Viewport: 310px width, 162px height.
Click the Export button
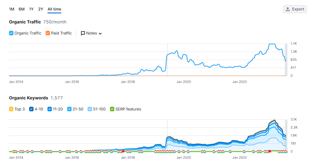(x=295, y=9)
